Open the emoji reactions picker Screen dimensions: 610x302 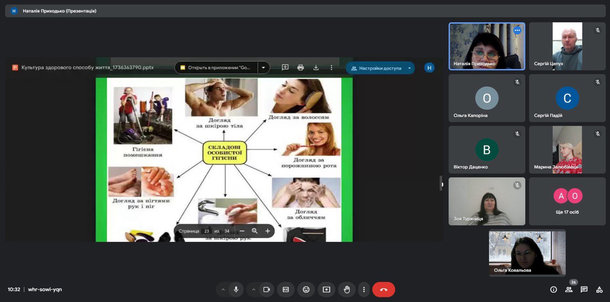(306, 290)
